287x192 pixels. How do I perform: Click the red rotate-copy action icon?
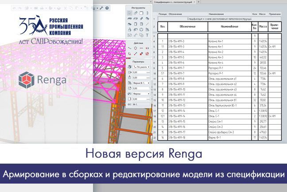[147, 54]
